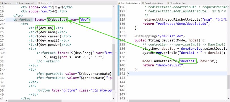Collapse the tr block at line 23
Screen dimensions: 230x102
point(5,24)
